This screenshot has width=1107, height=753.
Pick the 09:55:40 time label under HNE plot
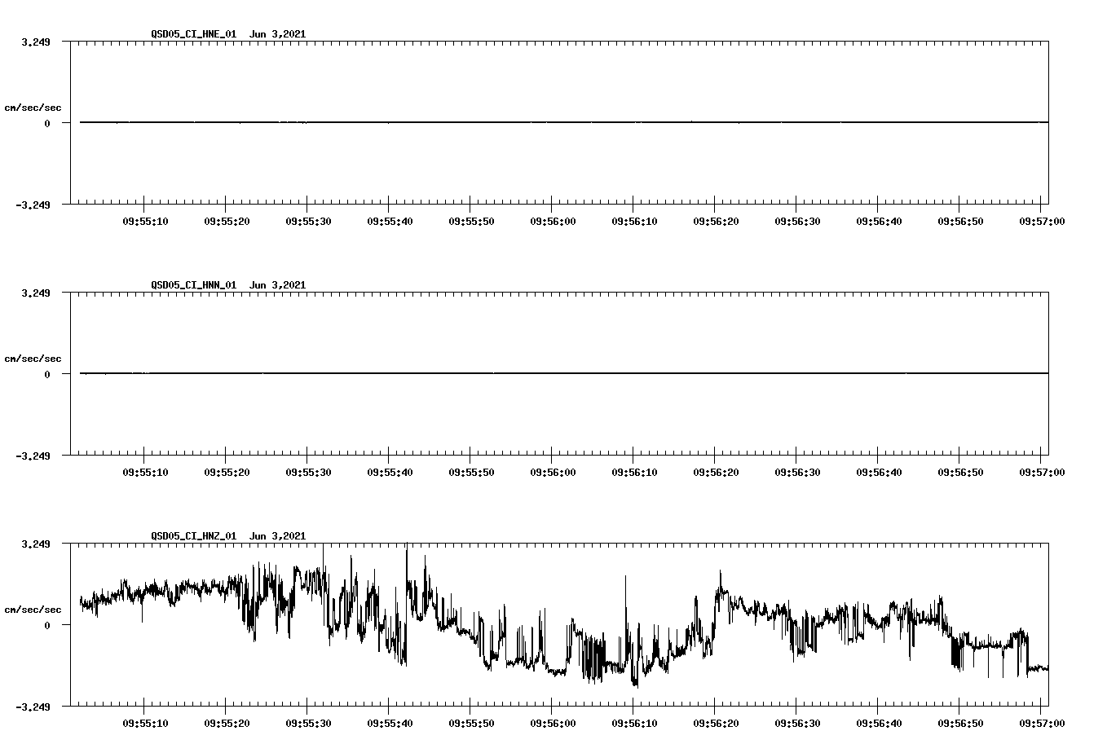pos(390,221)
